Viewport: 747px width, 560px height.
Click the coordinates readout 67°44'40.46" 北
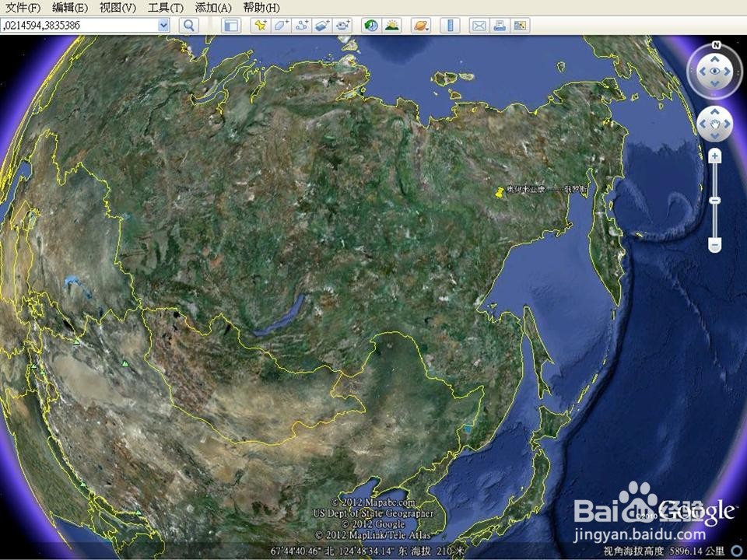pyautogui.click(x=303, y=551)
